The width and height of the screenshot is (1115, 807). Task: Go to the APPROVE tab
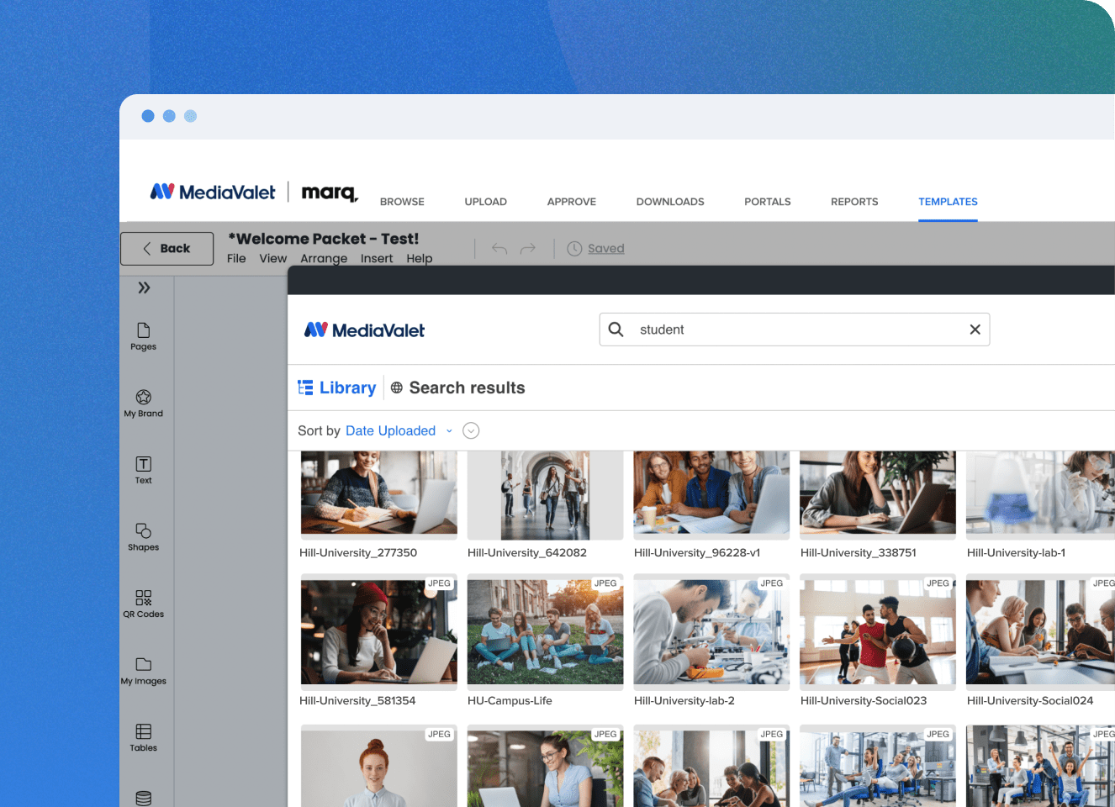click(x=572, y=202)
